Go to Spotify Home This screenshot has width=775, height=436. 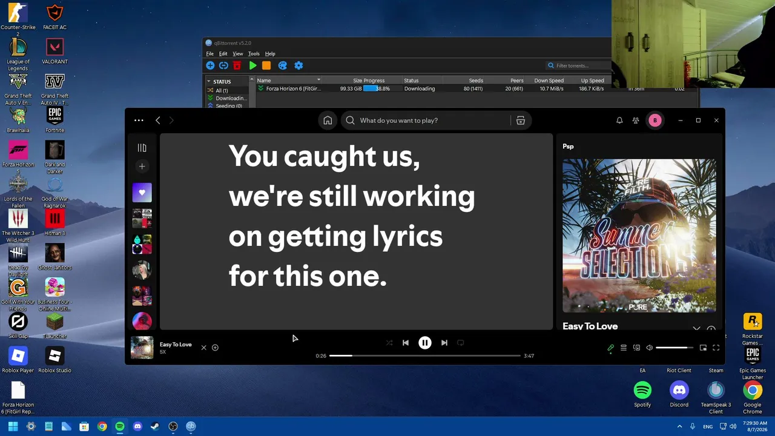click(x=328, y=121)
